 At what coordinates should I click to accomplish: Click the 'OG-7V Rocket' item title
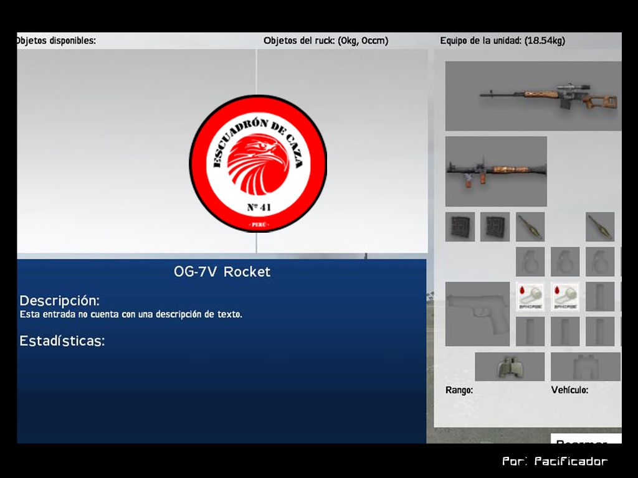click(x=222, y=271)
